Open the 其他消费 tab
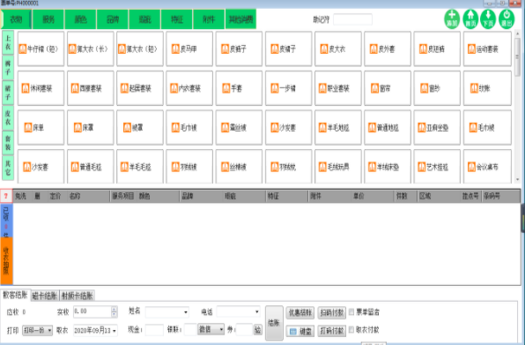This screenshot has height=345, width=525. click(x=240, y=19)
